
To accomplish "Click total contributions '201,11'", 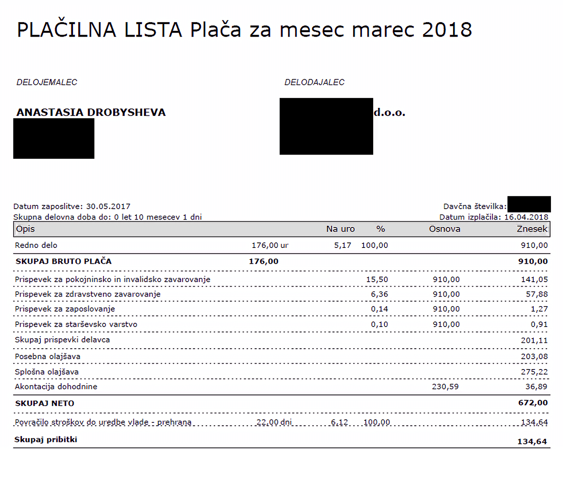I will tap(534, 340).
